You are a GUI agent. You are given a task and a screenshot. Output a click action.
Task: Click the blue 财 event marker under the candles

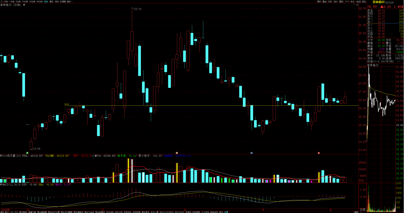pyautogui.click(x=251, y=153)
